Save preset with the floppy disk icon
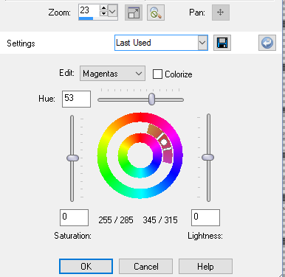Screen dimensions: 285x277 click(x=222, y=43)
